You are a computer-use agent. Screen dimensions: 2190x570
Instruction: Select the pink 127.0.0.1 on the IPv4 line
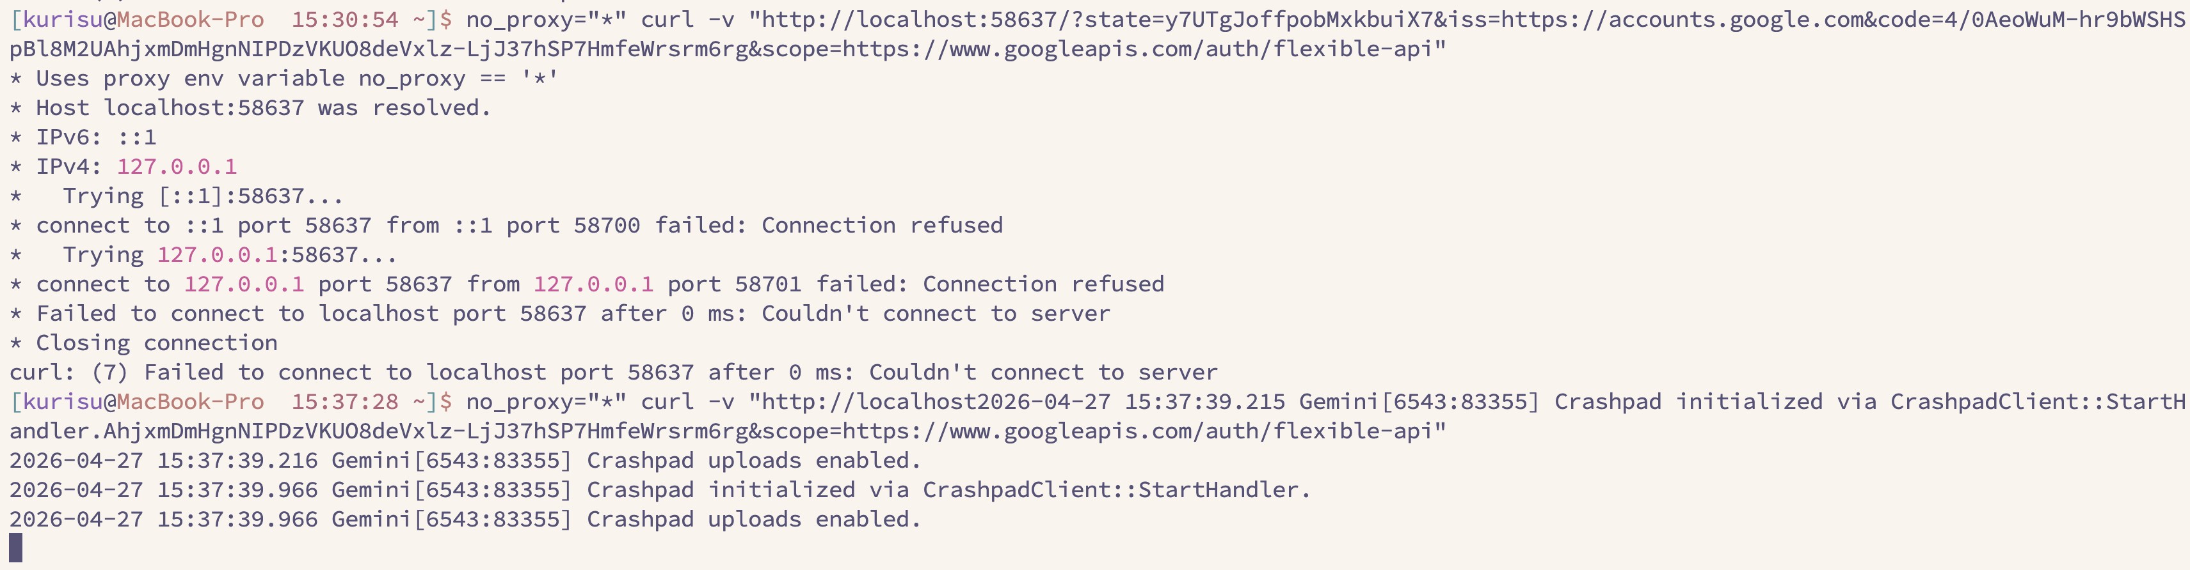pyautogui.click(x=177, y=167)
